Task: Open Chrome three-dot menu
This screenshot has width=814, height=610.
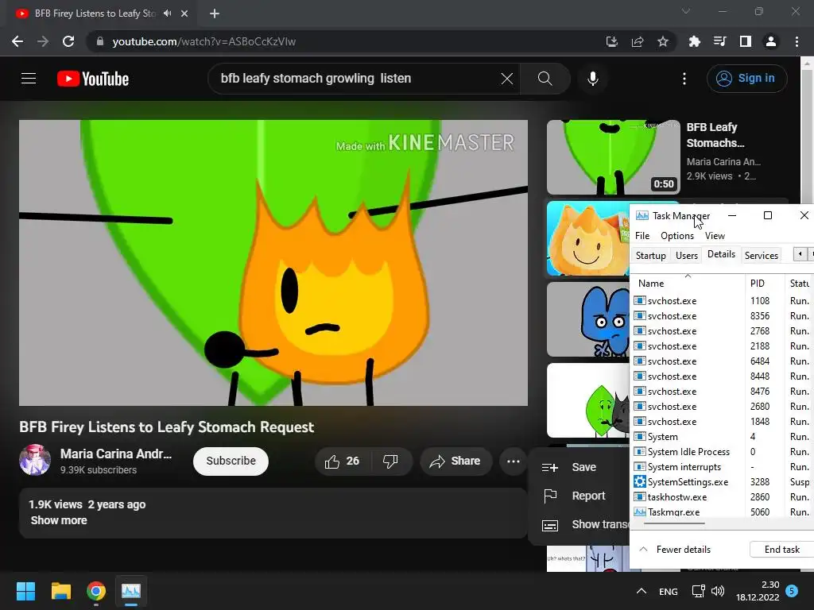Action: click(x=797, y=41)
